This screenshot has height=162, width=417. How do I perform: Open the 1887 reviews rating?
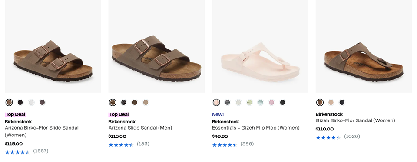(x=26, y=152)
